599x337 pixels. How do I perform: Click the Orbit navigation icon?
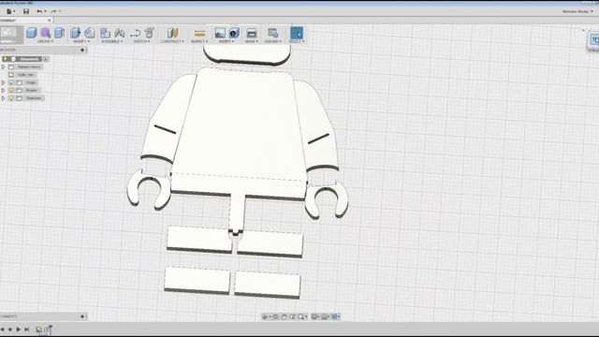tap(265, 316)
